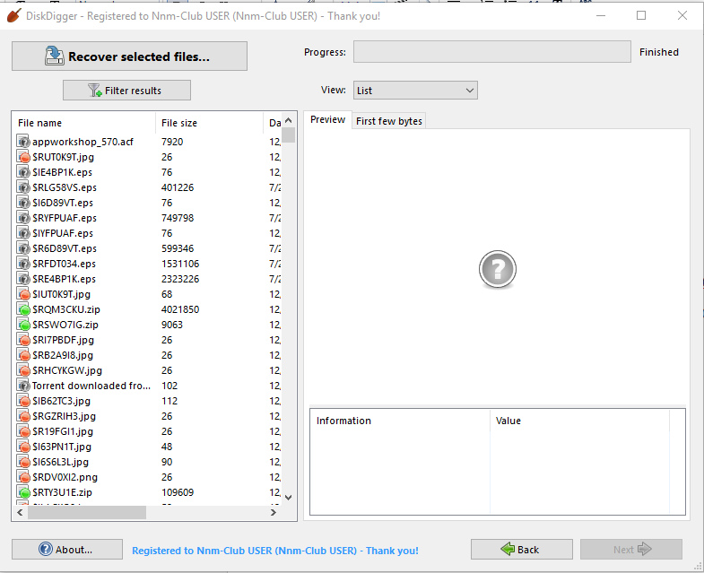Click the green icon of $RQM3CKU.zip
This screenshot has width=704, height=573.
23,309
